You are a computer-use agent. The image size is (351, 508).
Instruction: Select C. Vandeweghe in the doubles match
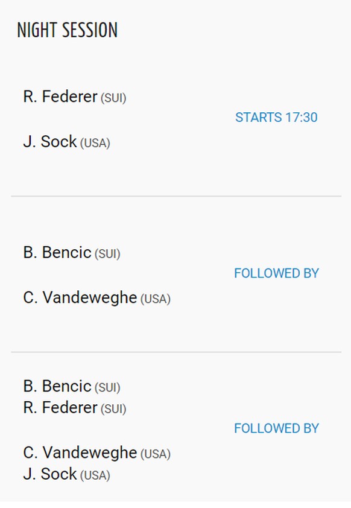click(x=80, y=452)
